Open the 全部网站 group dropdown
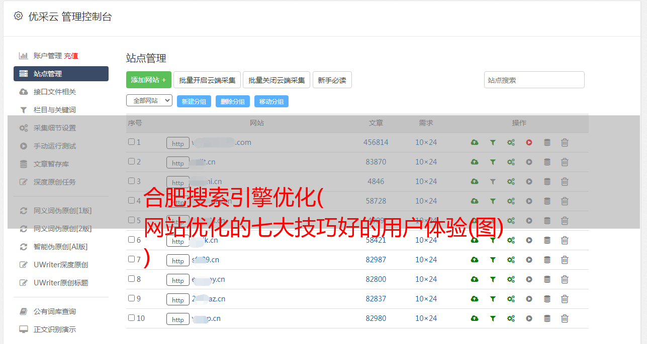Image resolution: width=647 pixels, height=344 pixels. pos(149,101)
